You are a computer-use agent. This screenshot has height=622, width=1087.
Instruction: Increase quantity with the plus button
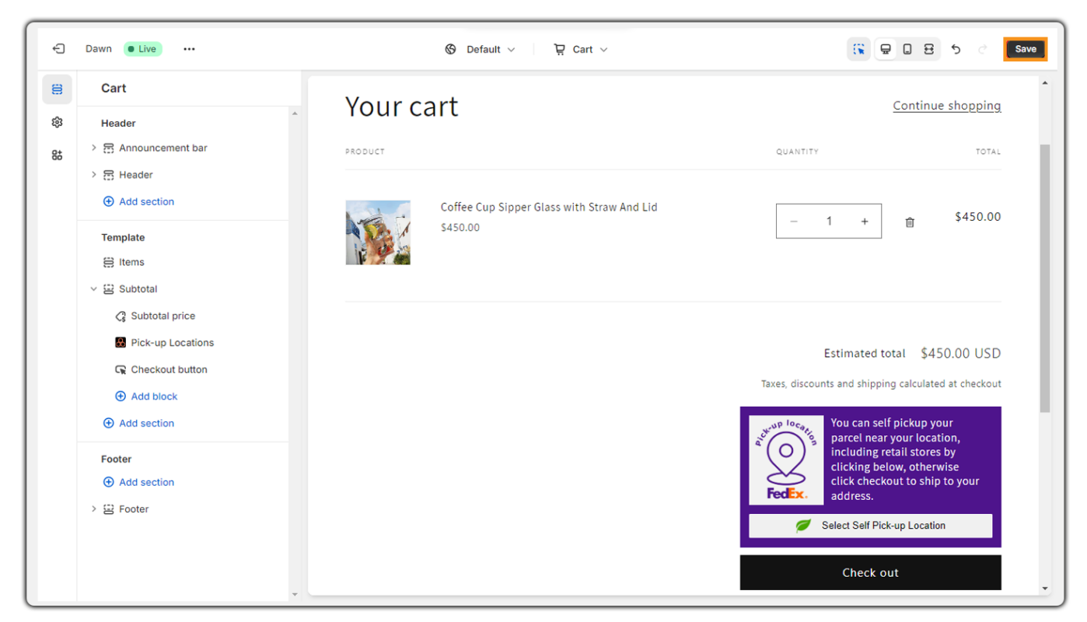tap(864, 222)
